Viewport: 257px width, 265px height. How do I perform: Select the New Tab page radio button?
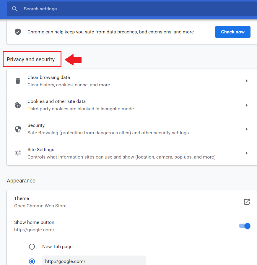pos(32,247)
